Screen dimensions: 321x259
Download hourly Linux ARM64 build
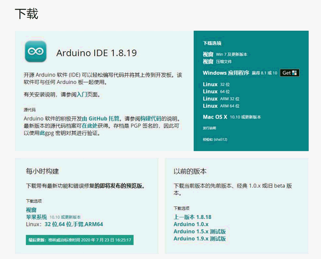click(x=94, y=224)
